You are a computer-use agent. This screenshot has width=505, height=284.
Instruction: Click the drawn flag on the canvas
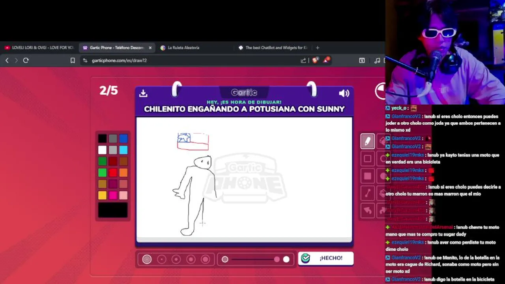(x=193, y=142)
